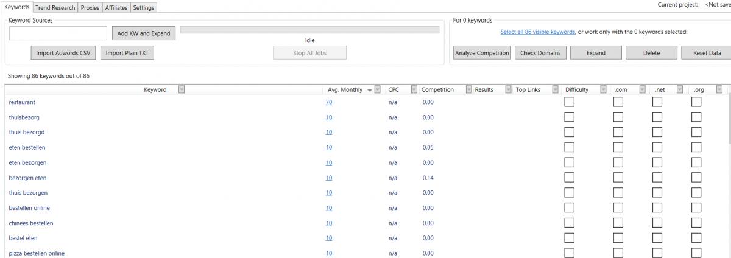Viewport: 731px width, 258px height.
Task: Click the Keyword column header
Action: tap(155, 90)
